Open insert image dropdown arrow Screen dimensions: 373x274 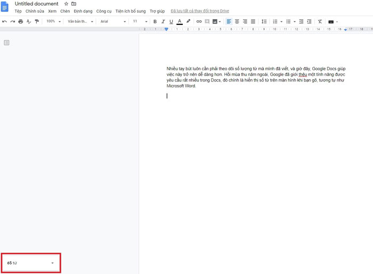click(220, 22)
